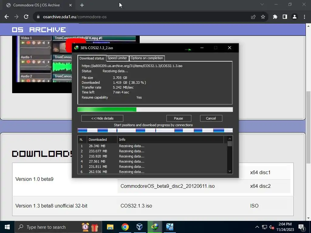Screen dimensions: 311x233
Task: Open the Chrome extensions puzzle icon
Action: 275,17
